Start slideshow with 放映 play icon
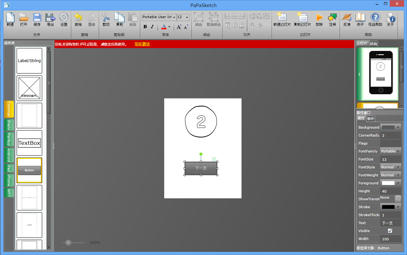The image size is (407, 255). point(319,18)
